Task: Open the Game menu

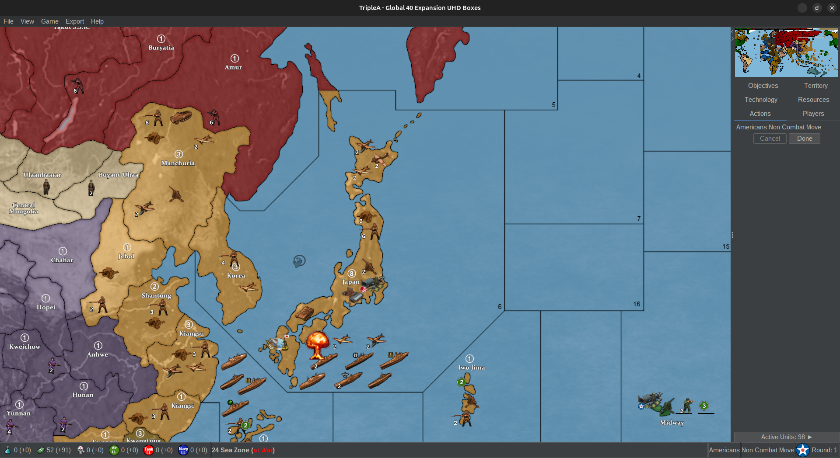Action: pyautogui.click(x=50, y=21)
